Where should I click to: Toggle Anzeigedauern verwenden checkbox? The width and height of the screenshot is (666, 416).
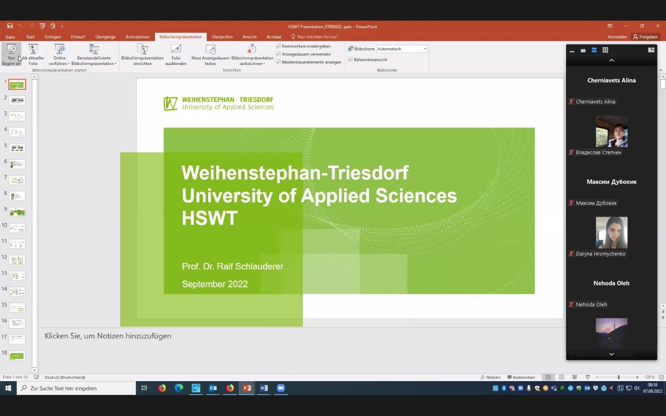(x=278, y=54)
